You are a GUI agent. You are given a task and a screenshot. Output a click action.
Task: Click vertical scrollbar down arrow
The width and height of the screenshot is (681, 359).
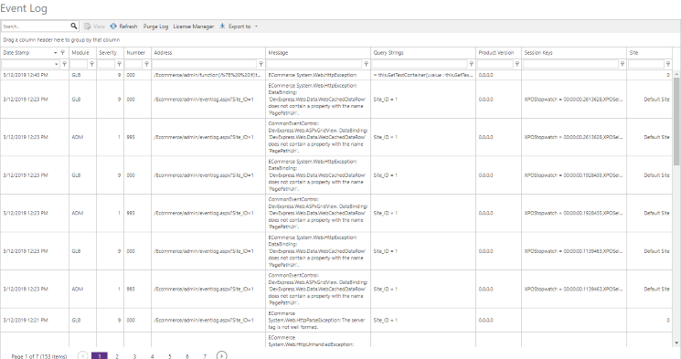point(676,343)
